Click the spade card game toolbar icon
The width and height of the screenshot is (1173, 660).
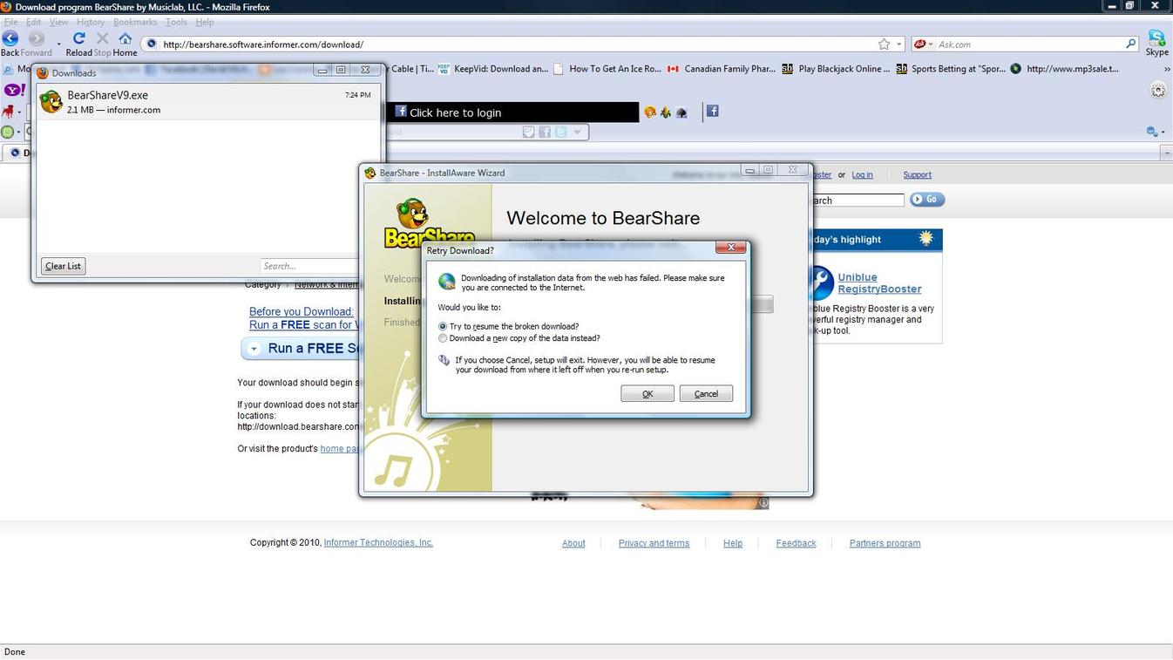pos(681,112)
